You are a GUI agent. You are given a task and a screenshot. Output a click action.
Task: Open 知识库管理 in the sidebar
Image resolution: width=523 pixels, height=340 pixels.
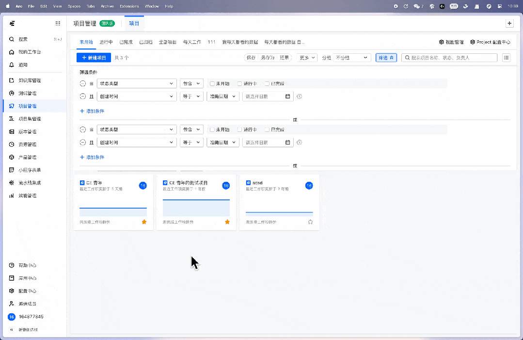click(x=30, y=81)
